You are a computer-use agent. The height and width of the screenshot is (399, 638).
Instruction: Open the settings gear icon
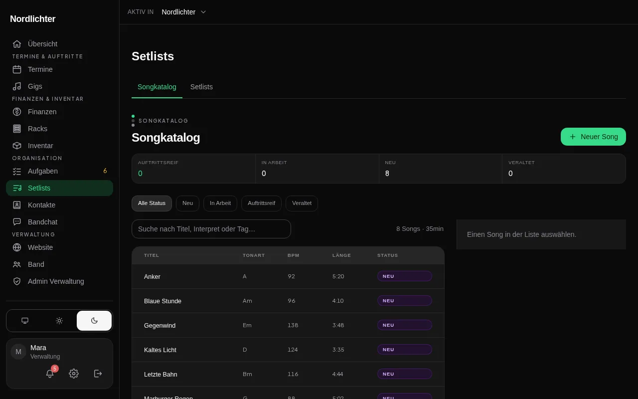pyautogui.click(x=74, y=374)
